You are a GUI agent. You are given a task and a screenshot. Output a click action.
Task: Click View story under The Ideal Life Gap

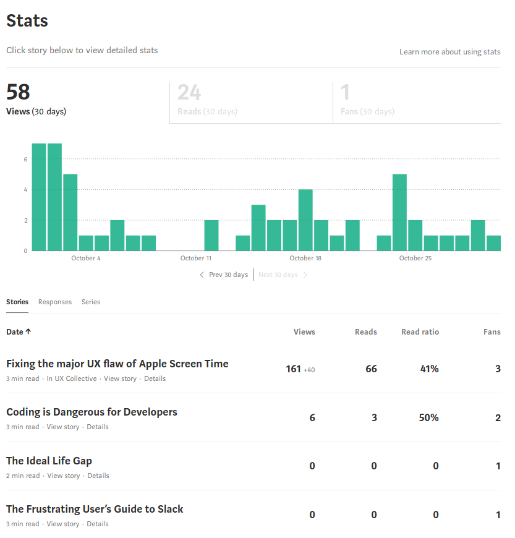[64, 476]
